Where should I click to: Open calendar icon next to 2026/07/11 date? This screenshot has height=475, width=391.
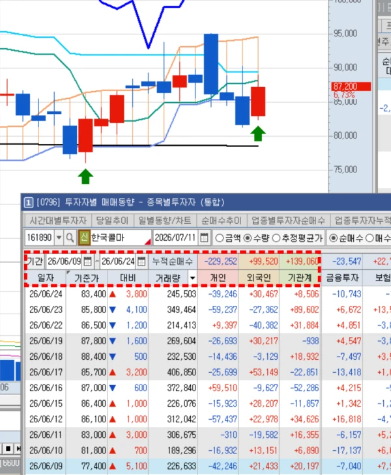click(x=204, y=238)
